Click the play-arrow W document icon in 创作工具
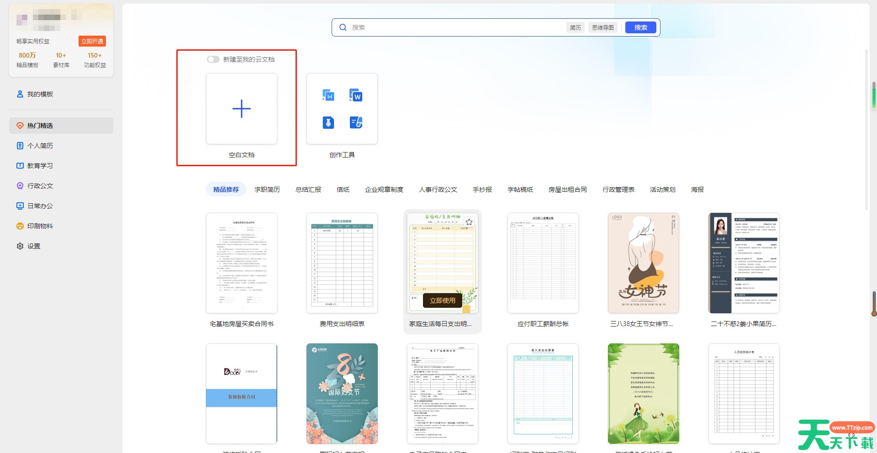 coord(328,95)
